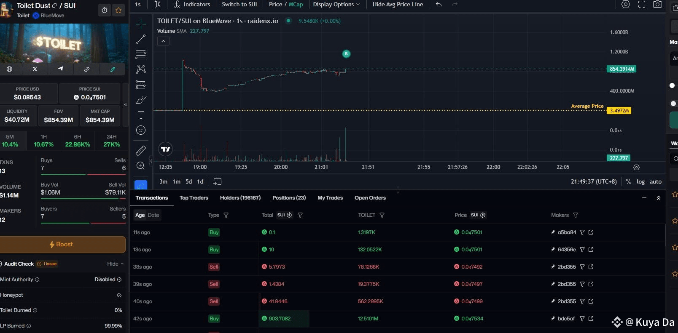Toggle auto scale on chart
Screen dimensions: 678x333
tap(655, 181)
